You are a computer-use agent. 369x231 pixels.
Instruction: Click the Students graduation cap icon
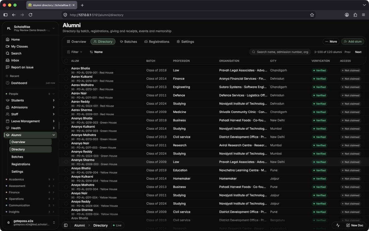coord(8,100)
